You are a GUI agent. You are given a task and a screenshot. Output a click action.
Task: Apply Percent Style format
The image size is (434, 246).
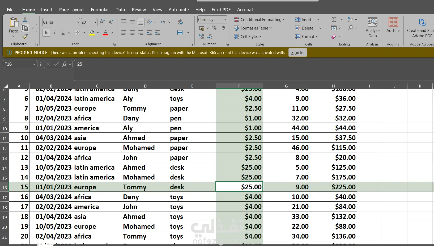coord(215,28)
